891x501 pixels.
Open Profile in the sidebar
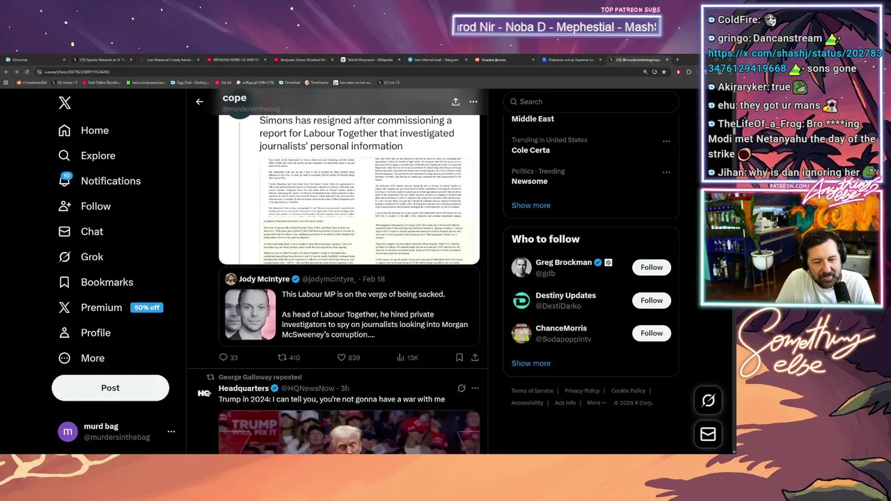coord(85,333)
